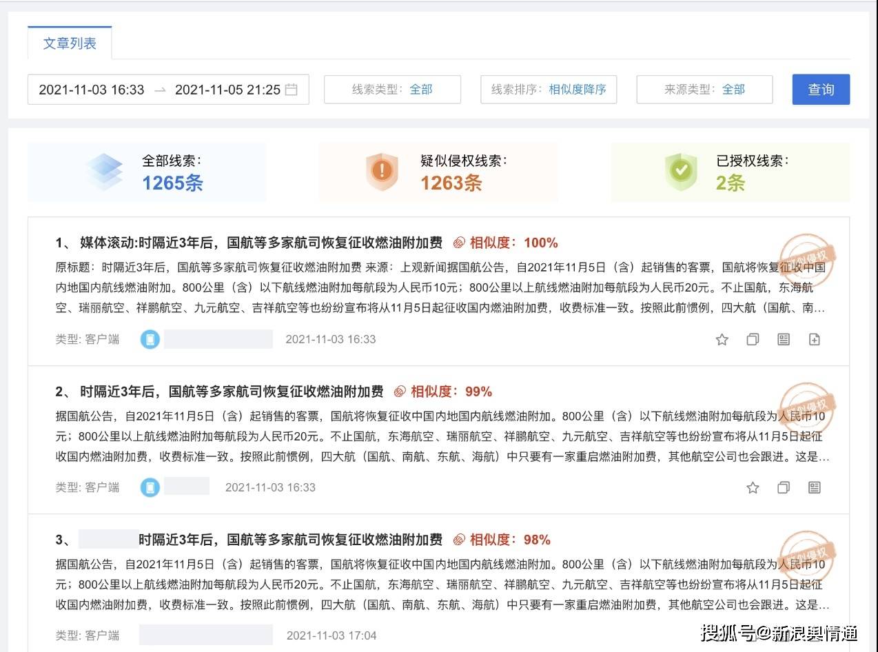Screen dimensions: 878x652
Task: Click the phone client icon in article 2
Action: coord(150,487)
